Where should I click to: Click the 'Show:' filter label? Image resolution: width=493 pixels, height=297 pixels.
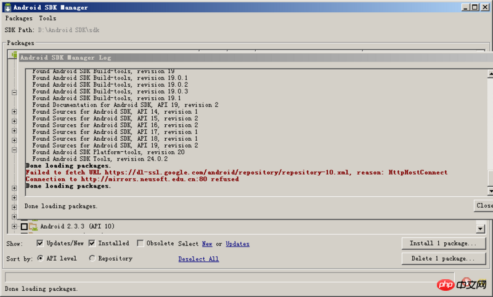coord(14,244)
